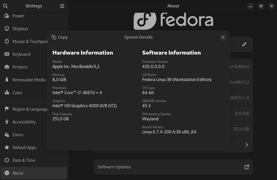Open Removable Media settings
This screenshot has height=180, width=277.
pos(7,80)
